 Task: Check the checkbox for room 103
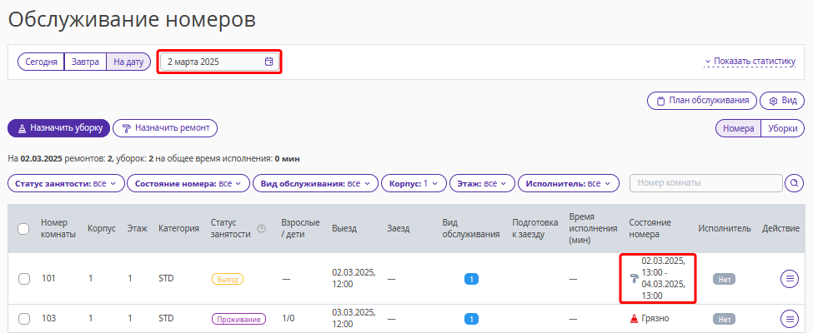pyautogui.click(x=24, y=319)
